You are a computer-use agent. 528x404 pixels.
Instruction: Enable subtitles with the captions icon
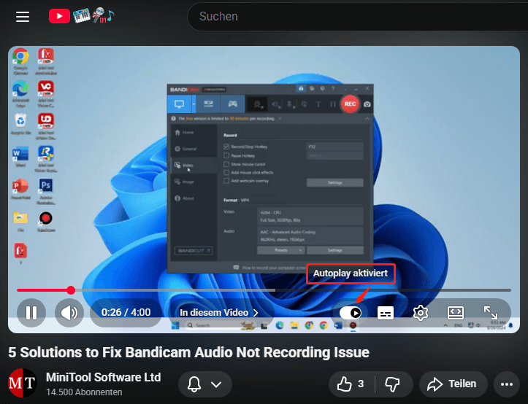(x=386, y=313)
